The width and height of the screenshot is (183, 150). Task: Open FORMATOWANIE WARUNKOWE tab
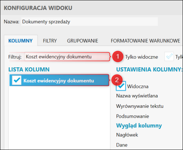(145, 41)
